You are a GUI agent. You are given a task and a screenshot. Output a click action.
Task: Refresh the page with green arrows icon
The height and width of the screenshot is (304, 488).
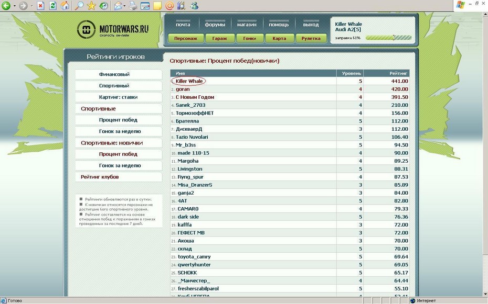tap(53, 6)
